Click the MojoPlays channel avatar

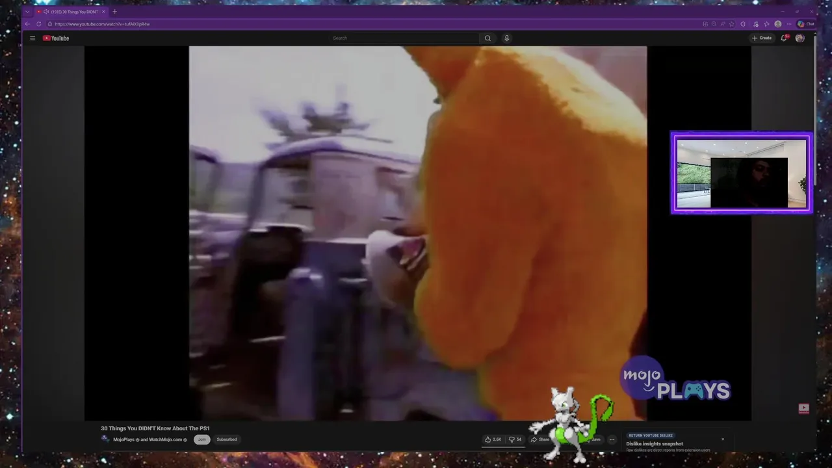coord(105,439)
